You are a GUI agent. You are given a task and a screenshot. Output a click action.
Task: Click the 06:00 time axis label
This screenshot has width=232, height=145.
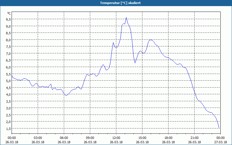point(64,138)
